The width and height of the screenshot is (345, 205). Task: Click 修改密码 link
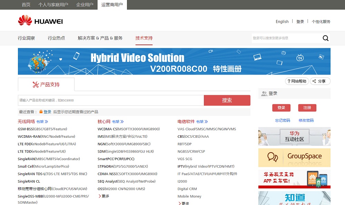[x=306, y=120]
